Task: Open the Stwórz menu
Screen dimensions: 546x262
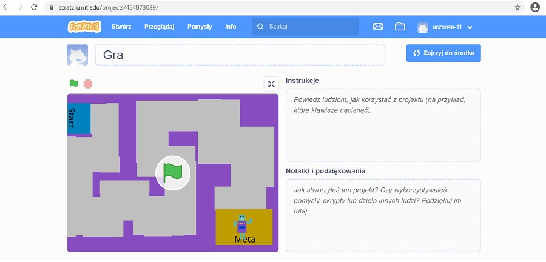Action: (121, 27)
